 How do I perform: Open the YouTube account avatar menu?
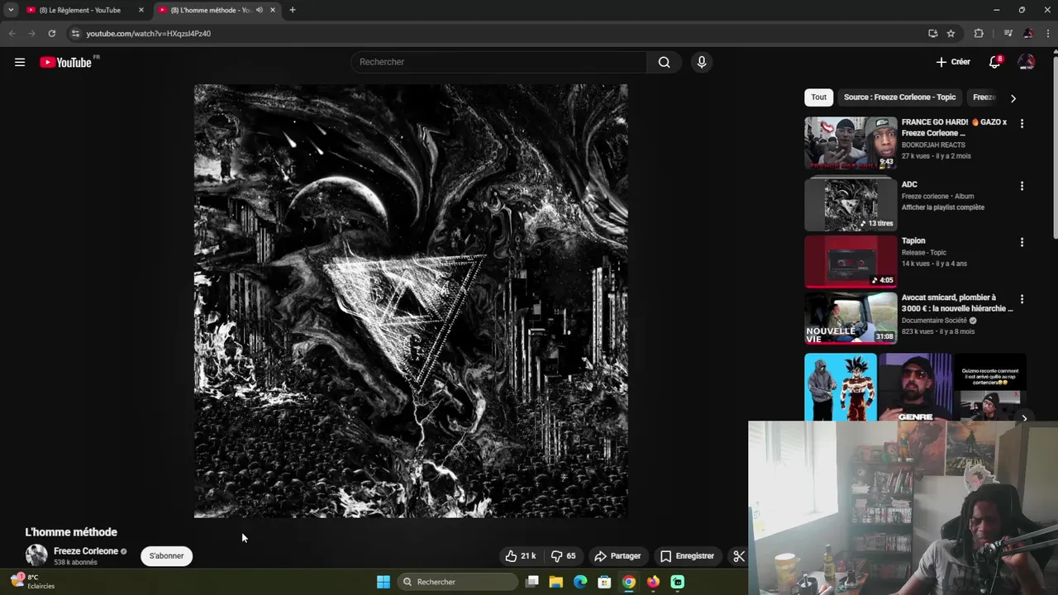(x=1026, y=62)
